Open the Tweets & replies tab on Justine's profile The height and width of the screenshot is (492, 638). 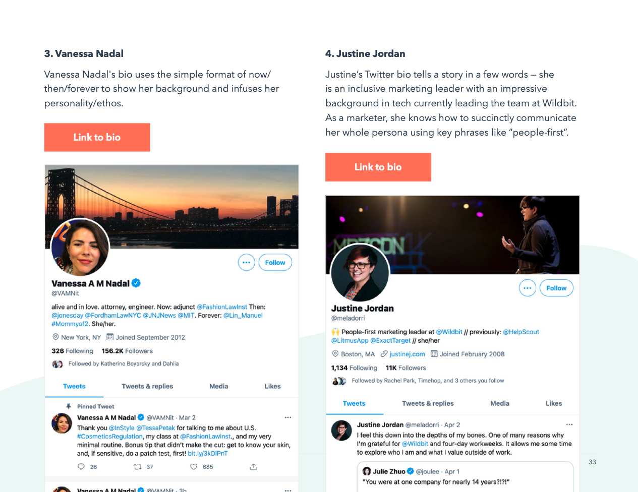428,403
